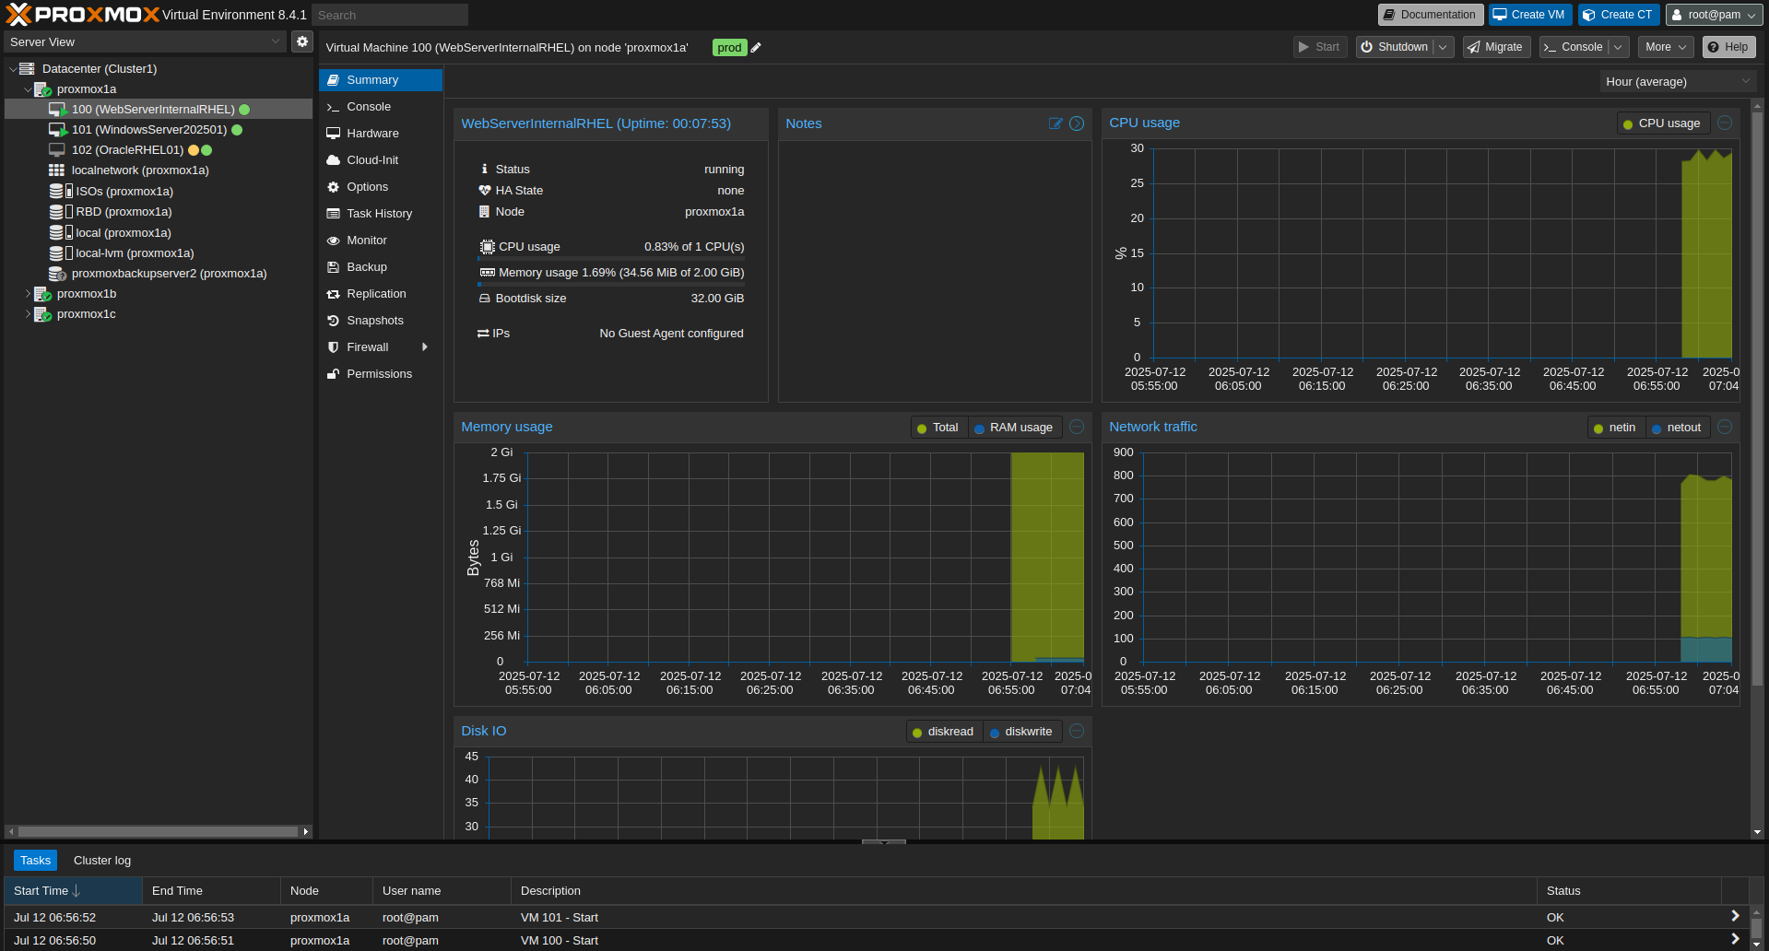1769x951 pixels.
Task: Sort tasks by Start Time column header
Action: click(x=73, y=891)
